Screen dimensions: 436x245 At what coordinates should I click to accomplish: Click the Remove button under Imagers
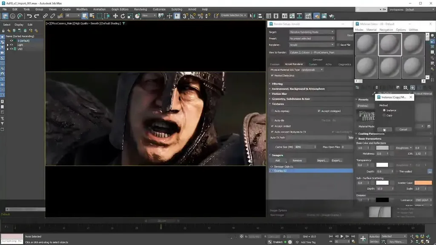click(x=297, y=160)
